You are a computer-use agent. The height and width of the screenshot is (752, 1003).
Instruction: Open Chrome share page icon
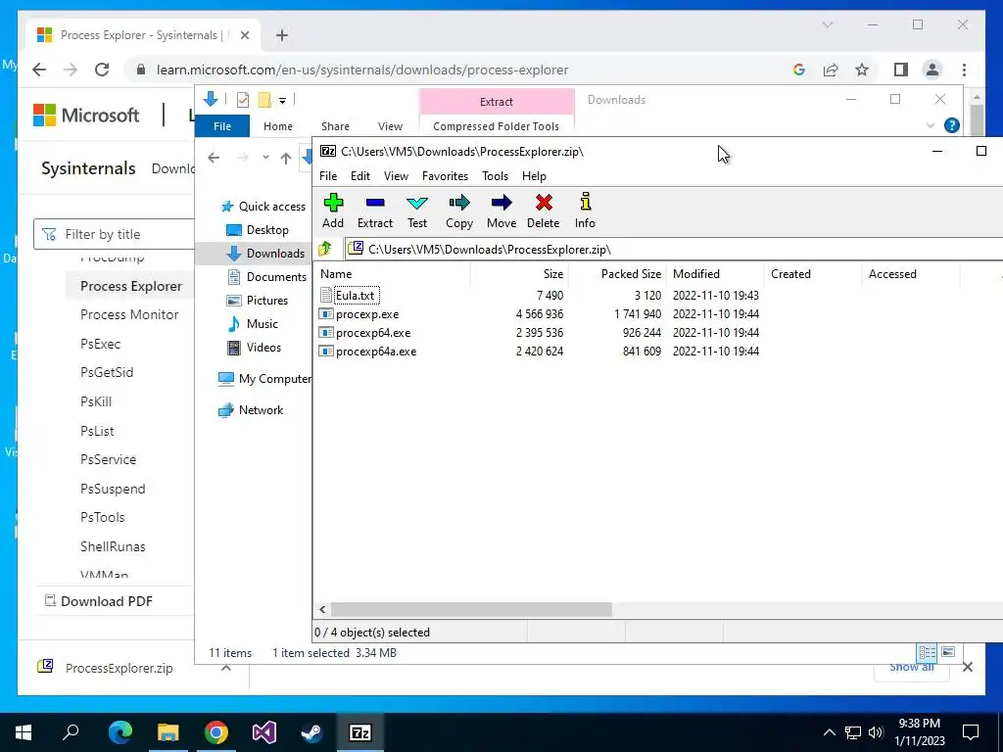coord(831,70)
